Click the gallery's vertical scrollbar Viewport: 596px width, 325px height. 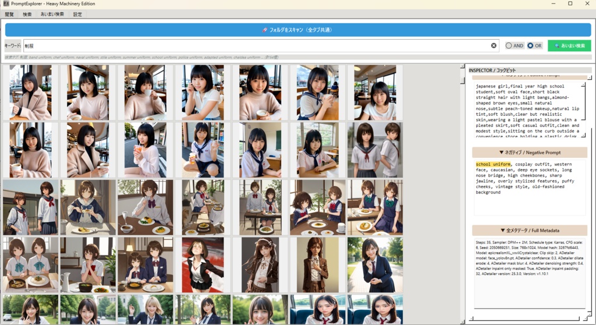click(462, 193)
